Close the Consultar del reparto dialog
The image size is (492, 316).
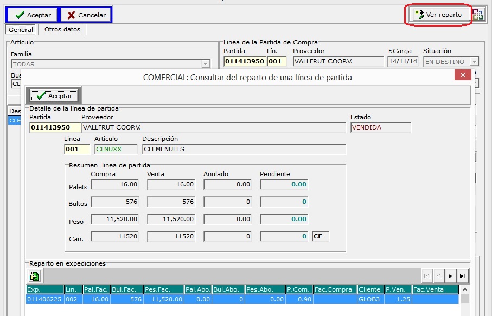pos(462,75)
